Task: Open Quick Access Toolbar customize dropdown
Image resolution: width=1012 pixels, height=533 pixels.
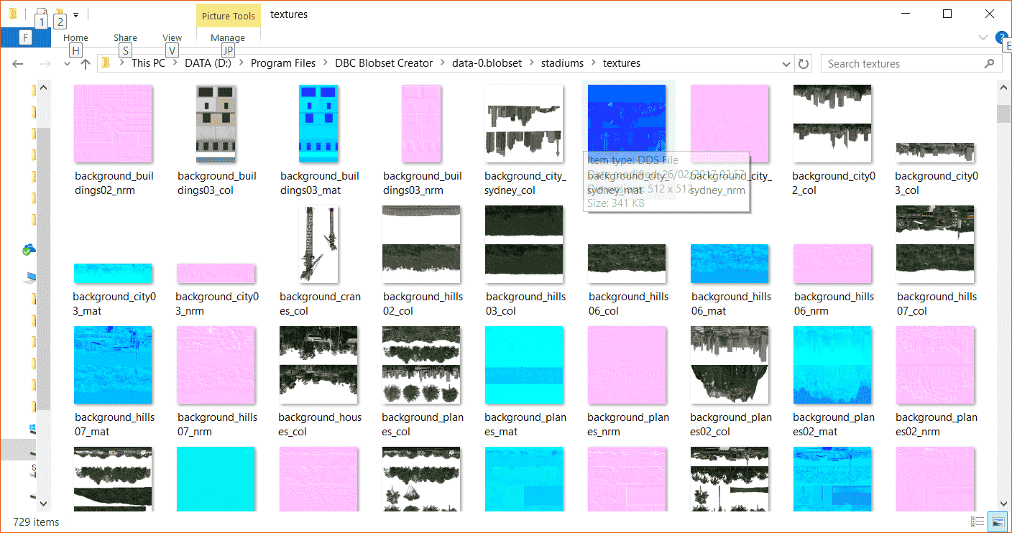Action: (x=75, y=14)
